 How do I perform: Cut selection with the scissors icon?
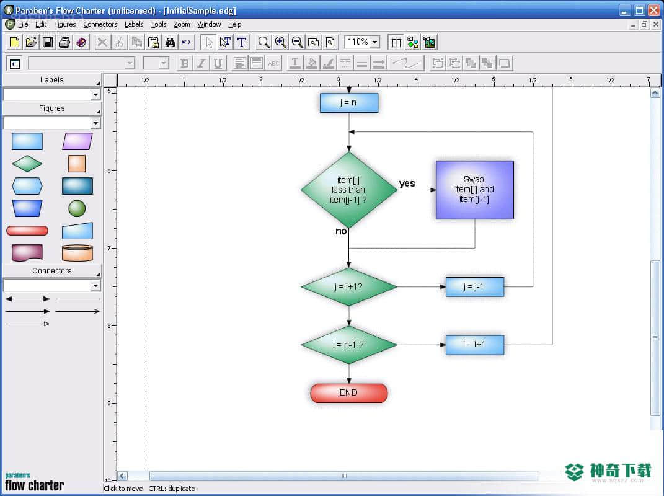pos(119,42)
